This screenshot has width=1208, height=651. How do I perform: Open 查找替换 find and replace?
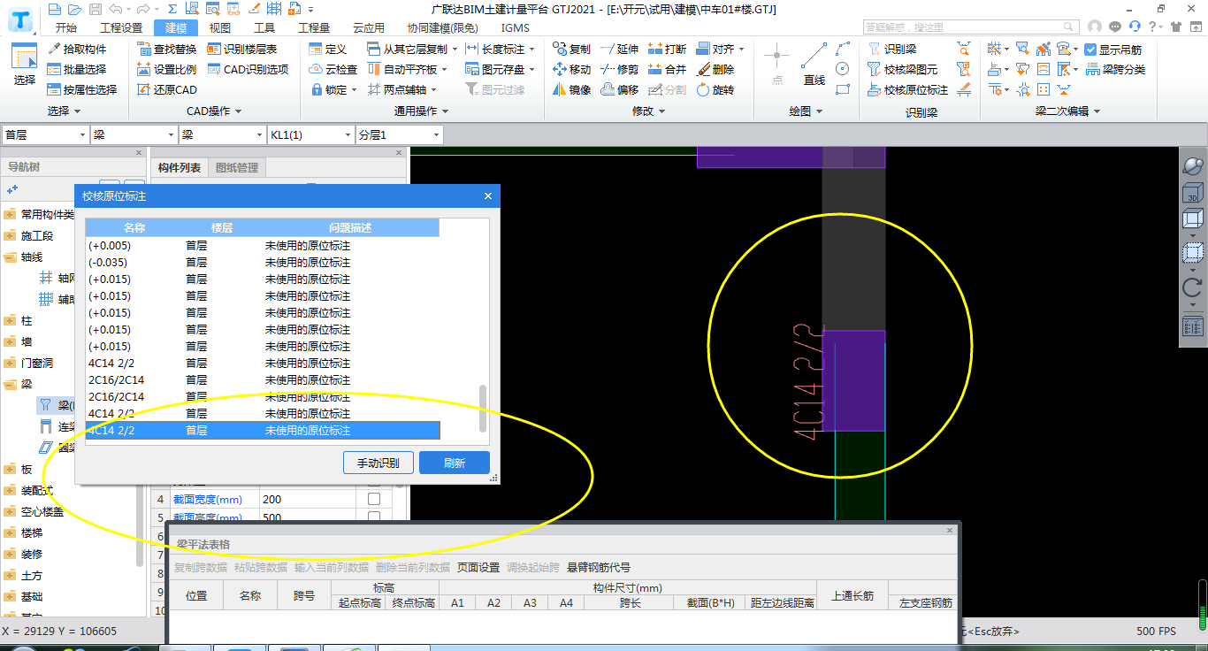167,49
